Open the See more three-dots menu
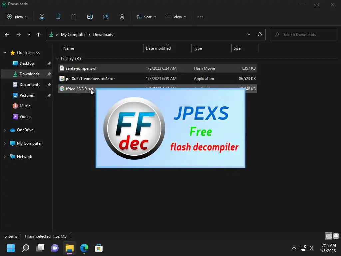Viewport: 341px width, 256px height. pyautogui.click(x=200, y=17)
